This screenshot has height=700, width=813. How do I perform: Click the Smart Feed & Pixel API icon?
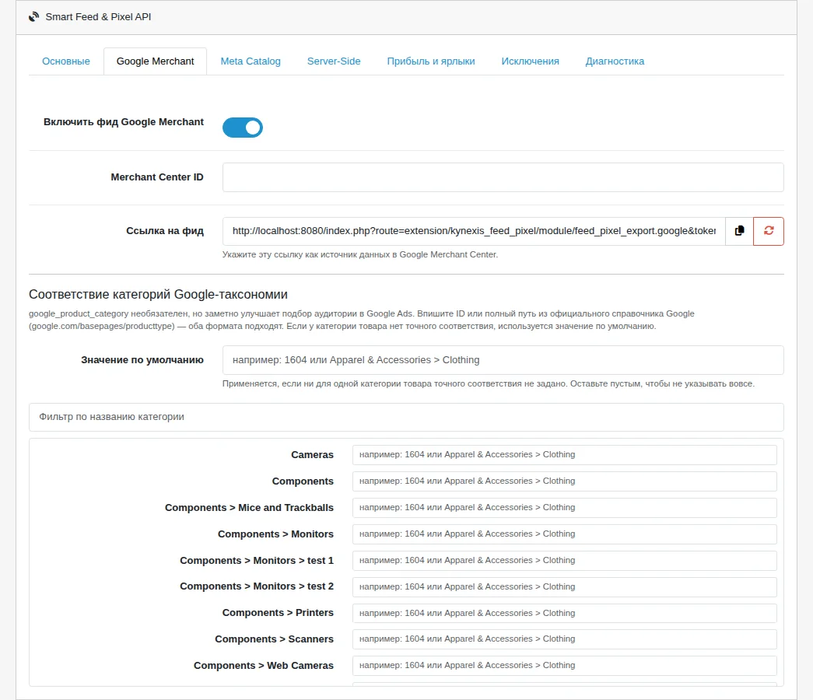[x=33, y=16]
